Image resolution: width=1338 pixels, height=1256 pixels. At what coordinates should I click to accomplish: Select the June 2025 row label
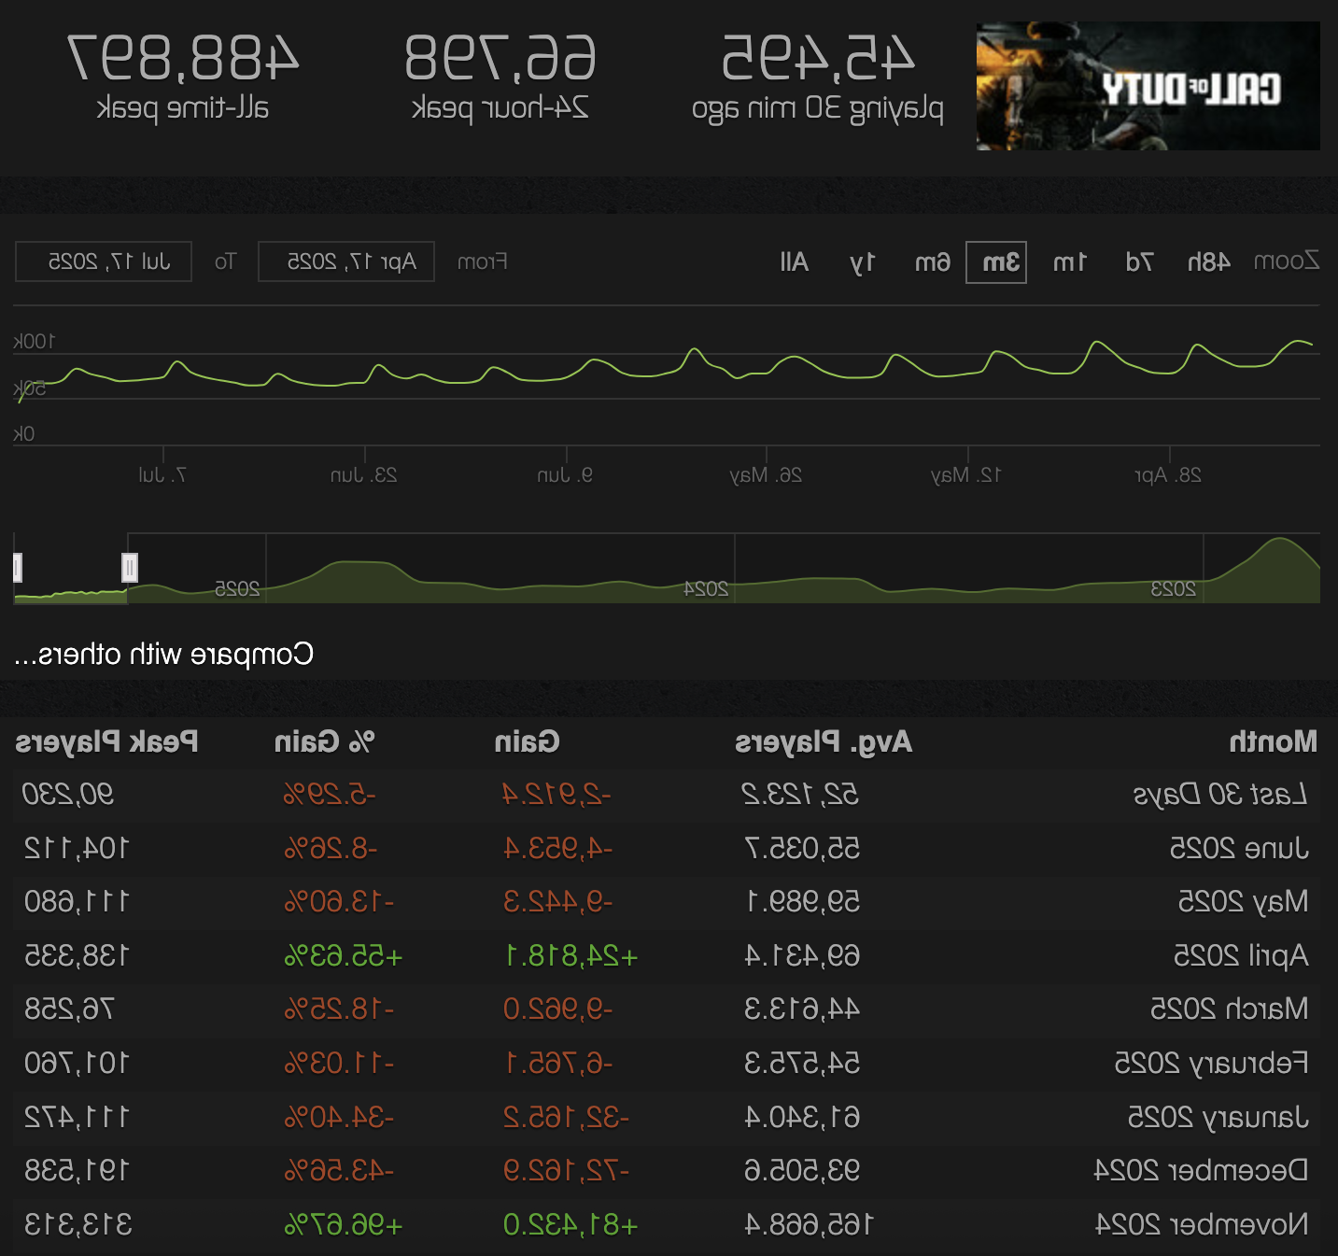click(x=1239, y=849)
